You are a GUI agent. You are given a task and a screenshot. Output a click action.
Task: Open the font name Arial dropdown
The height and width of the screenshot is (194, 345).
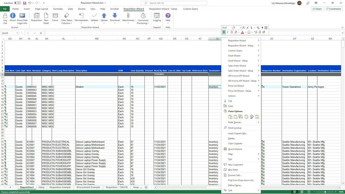pos(232,28)
